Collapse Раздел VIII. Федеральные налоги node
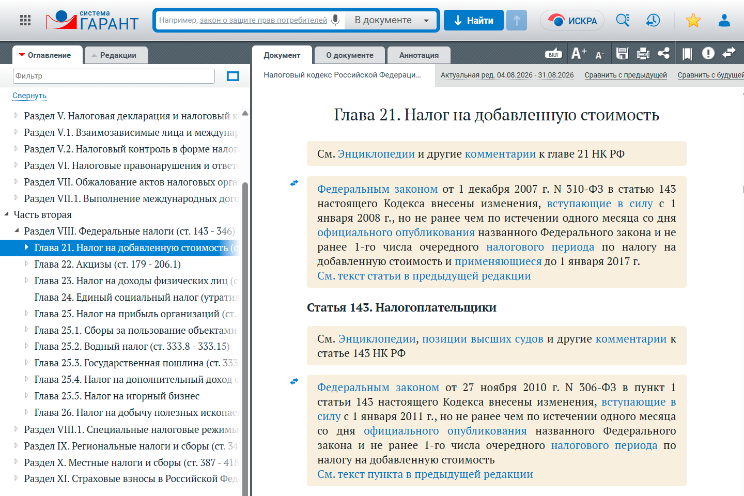Screen dimensions: 744x496 17,231
